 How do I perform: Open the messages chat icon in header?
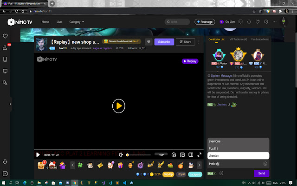coord(240,22)
